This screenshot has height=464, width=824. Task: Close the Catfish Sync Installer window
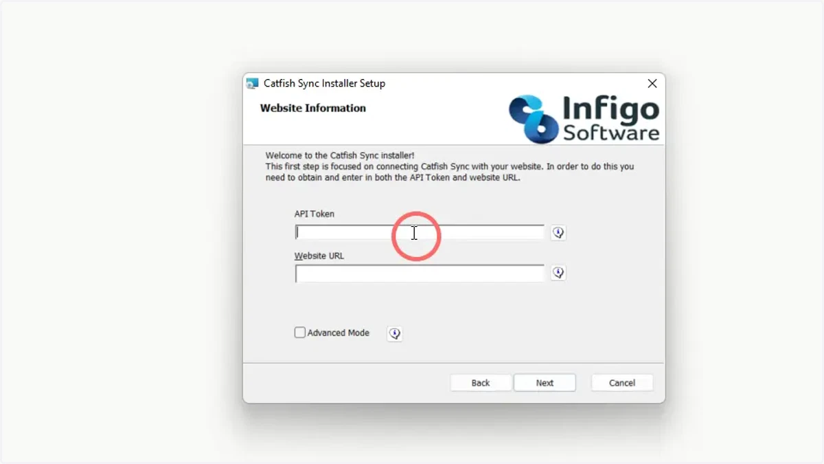[652, 83]
